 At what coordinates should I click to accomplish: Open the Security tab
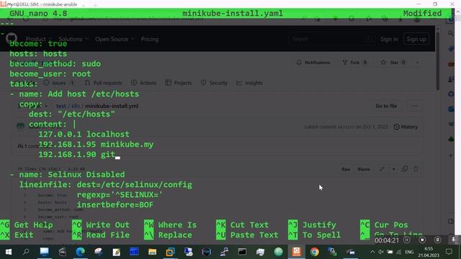coord(215,83)
